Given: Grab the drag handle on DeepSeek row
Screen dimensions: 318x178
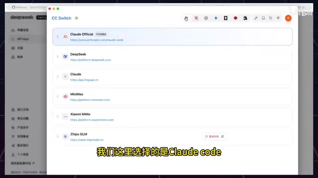Looking at the screenshot, I should coord(58,57).
